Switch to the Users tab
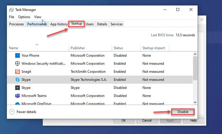 [90, 24]
